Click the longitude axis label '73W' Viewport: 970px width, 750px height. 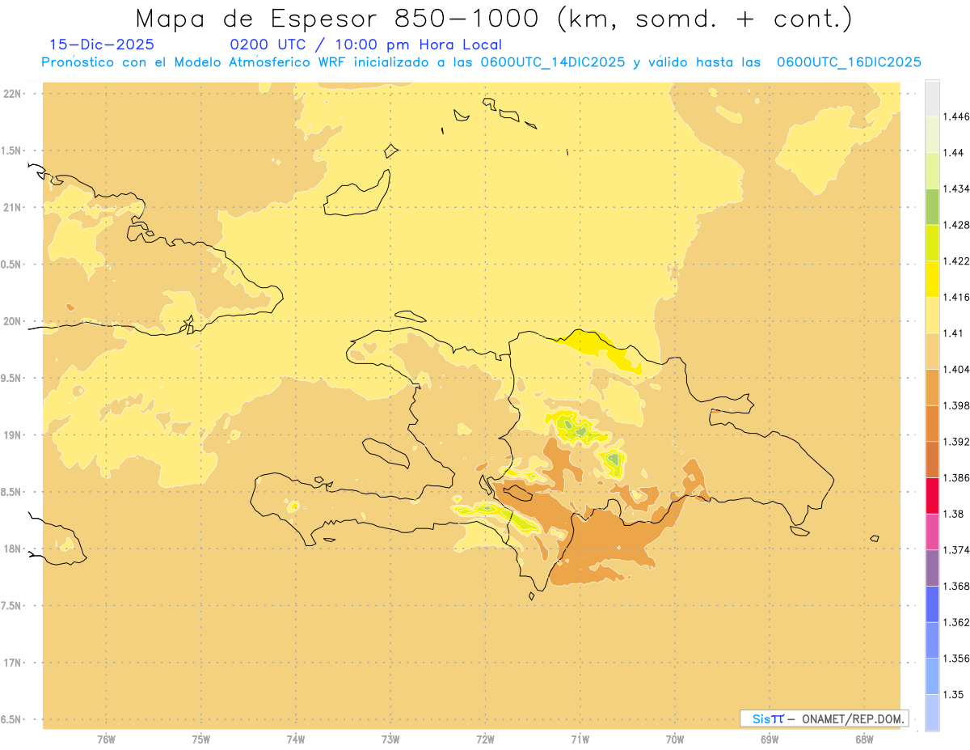click(390, 738)
